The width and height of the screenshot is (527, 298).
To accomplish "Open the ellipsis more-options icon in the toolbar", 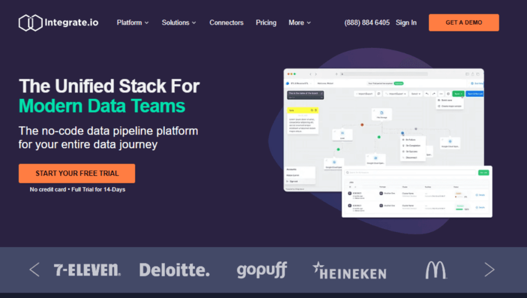I will pyautogui.click(x=441, y=94).
